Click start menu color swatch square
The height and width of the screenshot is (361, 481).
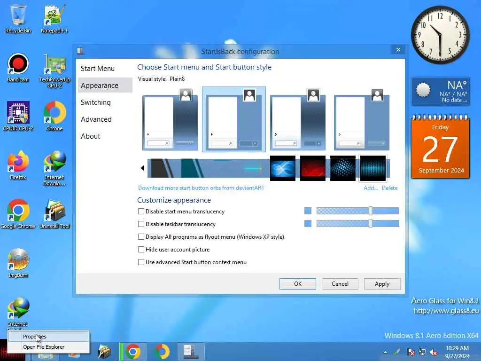click(x=308, y=211)
